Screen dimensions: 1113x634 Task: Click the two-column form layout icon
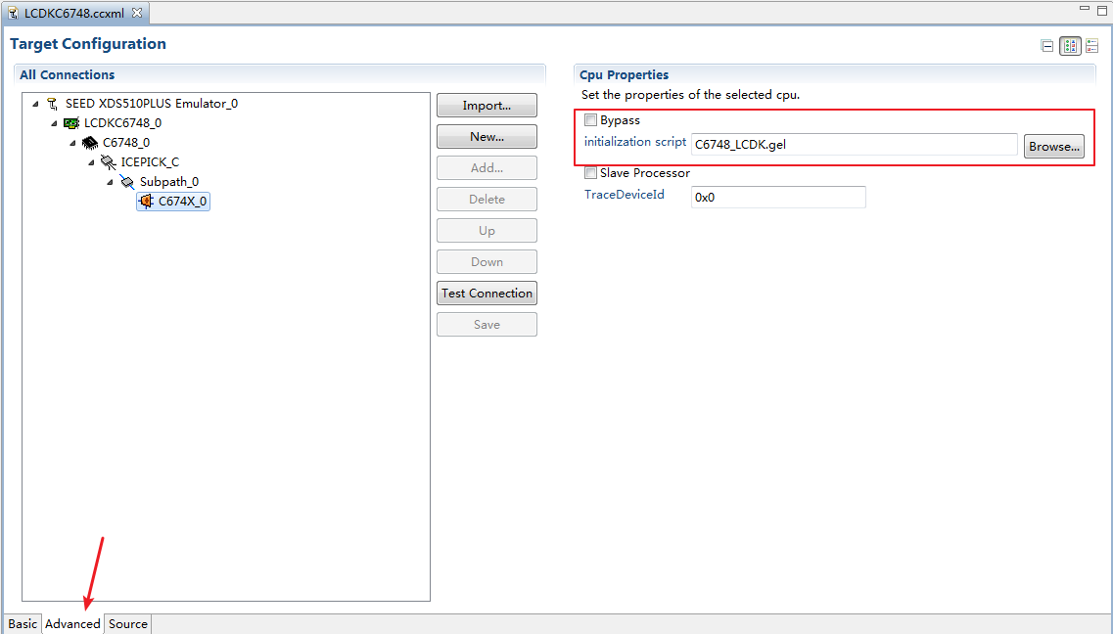1070,45
